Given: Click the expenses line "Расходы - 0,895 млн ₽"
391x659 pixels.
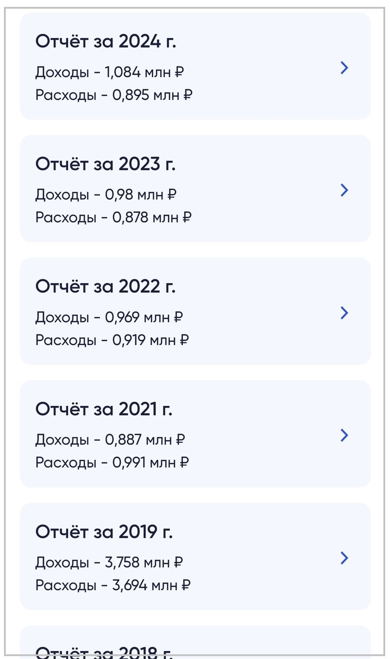Looking at the screenshot, I should click(114, 95).
